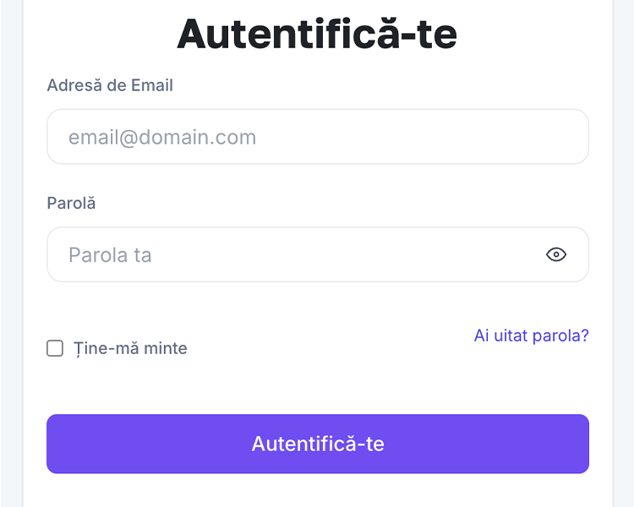Image resolution: width=634 pixels, height=507 pixels.
Task: Click the "Parola ta" placeholder text
Action: 110,254
